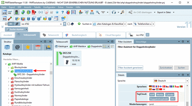Screen dimensions: 192x106
Task: Click the BMP export icon
Action: click(4, 12)
